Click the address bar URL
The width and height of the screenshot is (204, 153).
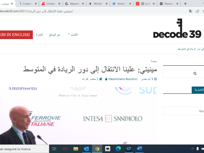[x=36, y=11]
